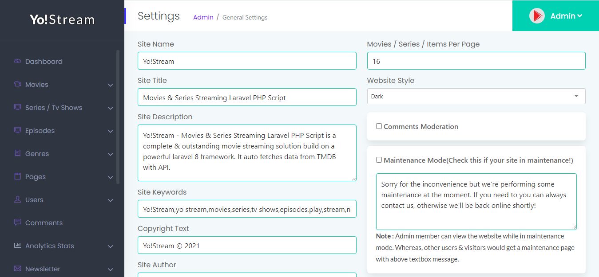Toggle the Maintenance Mode checkbox
The width and height of the screenshot is (599, 277).
tap(379, 160)
